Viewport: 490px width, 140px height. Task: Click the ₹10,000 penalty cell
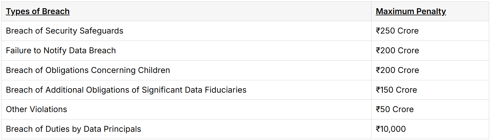pos(391,129)
